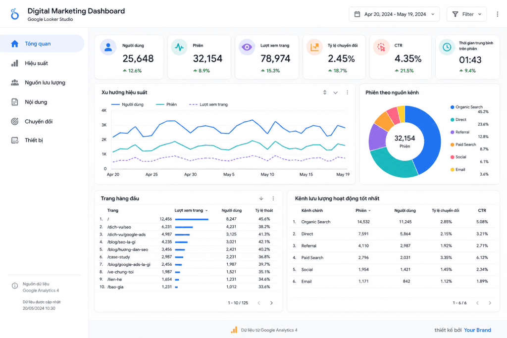Image resolution: width=507 pixels, height=338 pixels.
Task: Click the Nội dung document icon
Action: coord(14,102)
